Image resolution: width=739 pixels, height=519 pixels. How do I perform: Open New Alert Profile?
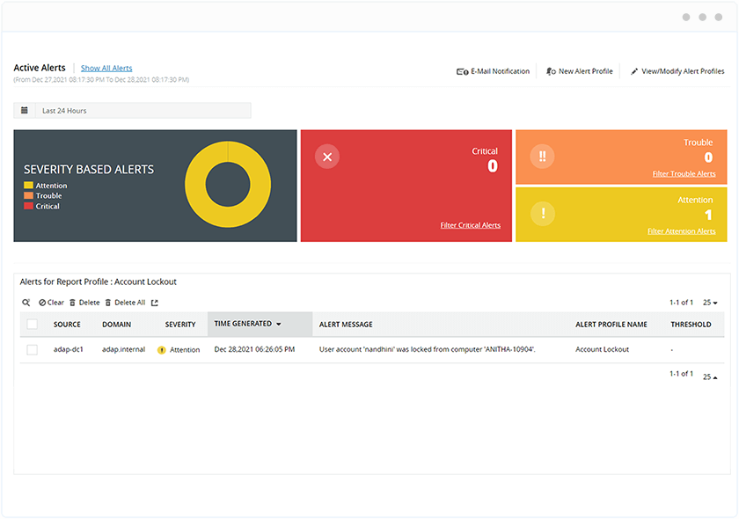(x=580, y=71)
